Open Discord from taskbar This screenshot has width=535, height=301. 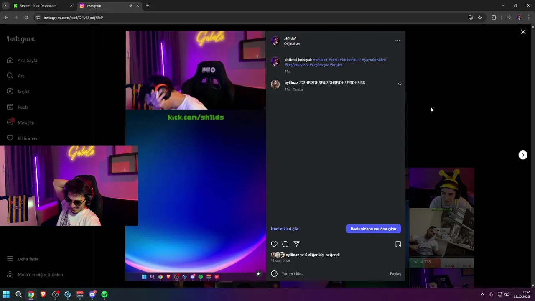point(92,294)
